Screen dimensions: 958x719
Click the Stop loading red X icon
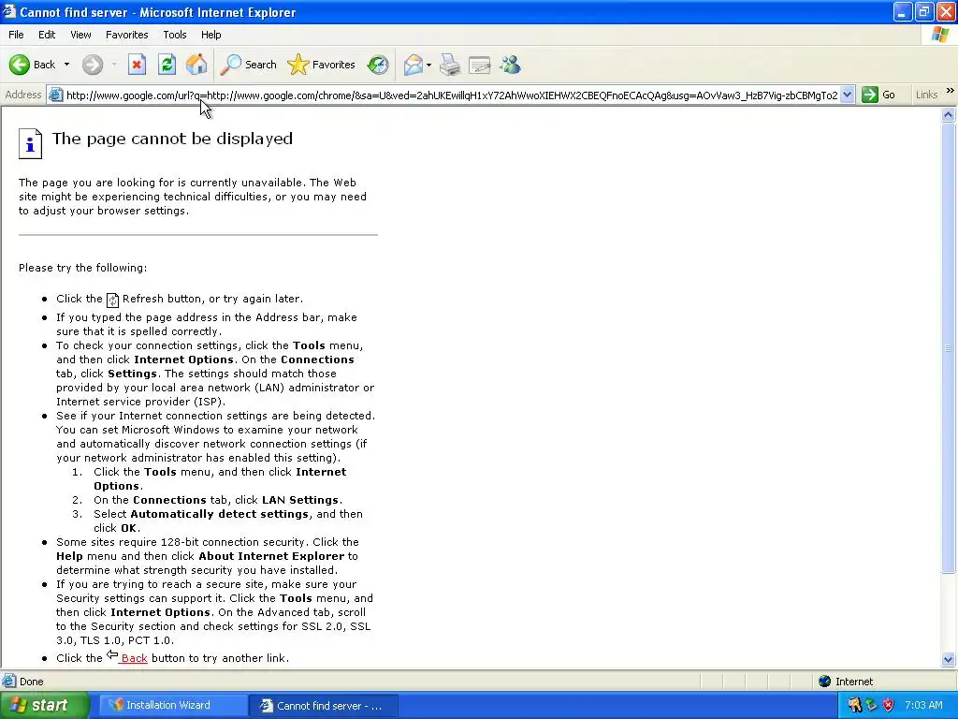coord(137,65)
